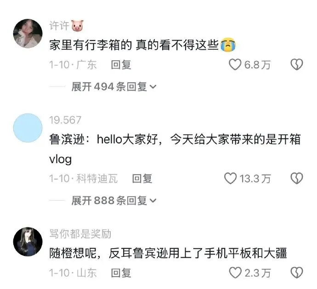The height and width of the screenshot is (289, 317).
Task: Reply to the 科特迪瓦 comment
Action: click(142, 179)
